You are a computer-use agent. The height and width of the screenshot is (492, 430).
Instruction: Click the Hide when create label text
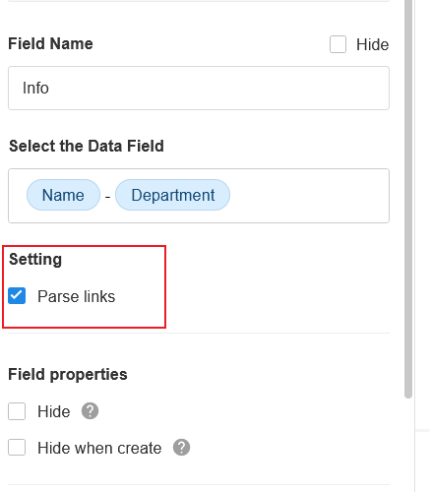[99, 448]
